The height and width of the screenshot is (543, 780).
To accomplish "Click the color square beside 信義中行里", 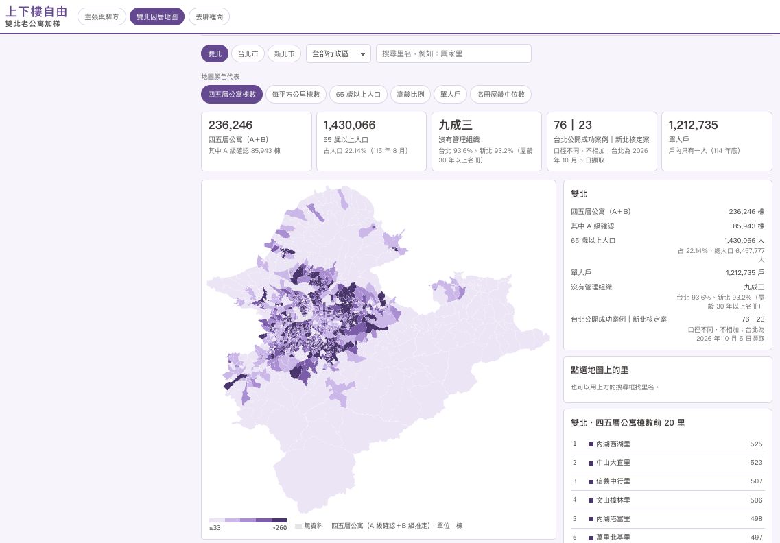I will tap(591, 481).
